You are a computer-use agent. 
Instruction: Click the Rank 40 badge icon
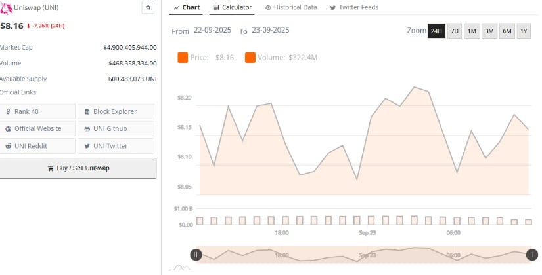tap(9, 112)
